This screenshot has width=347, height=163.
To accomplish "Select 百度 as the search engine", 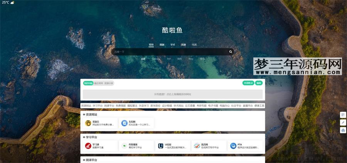I will (143, 59).
